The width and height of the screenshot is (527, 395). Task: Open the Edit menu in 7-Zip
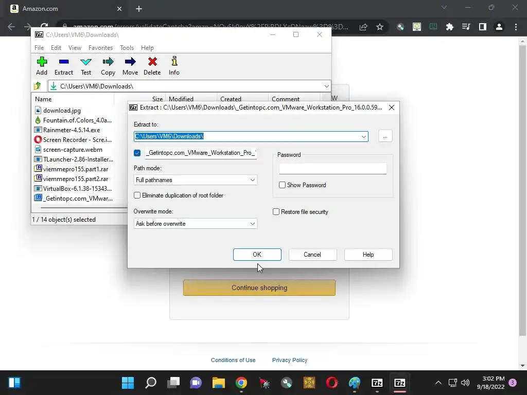click(x=56, y=48)
